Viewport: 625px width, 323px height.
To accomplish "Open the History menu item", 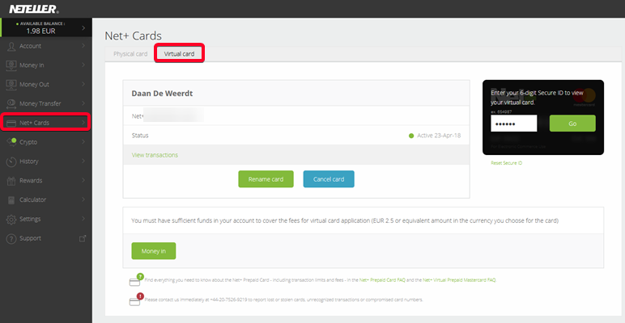I will (x=46, y=161).
